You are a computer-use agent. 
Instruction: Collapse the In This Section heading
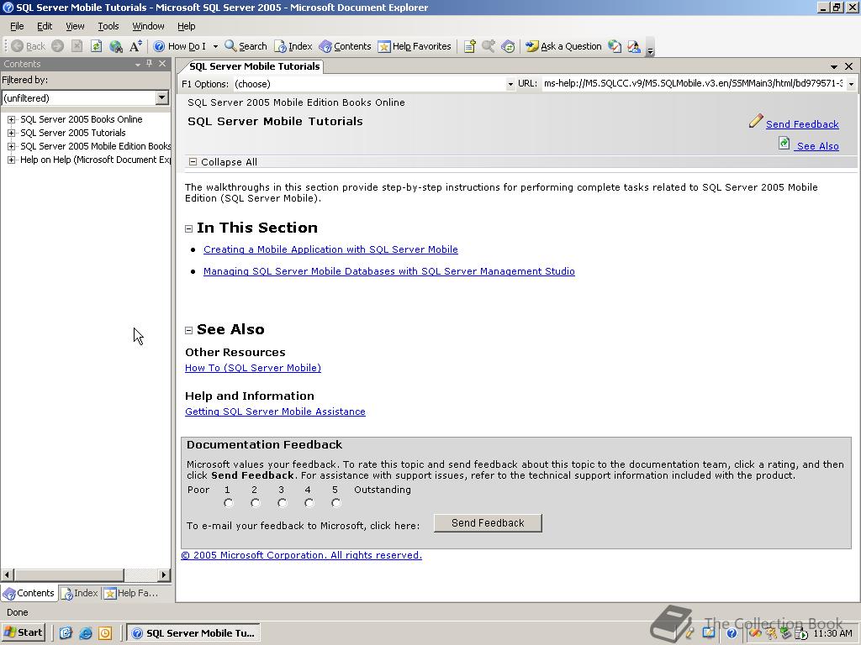click(x=188, y=228)
